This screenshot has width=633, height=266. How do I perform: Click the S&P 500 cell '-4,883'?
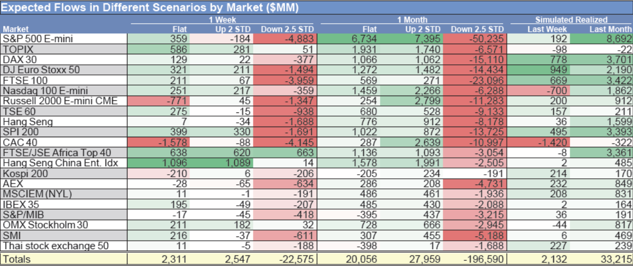299,39
